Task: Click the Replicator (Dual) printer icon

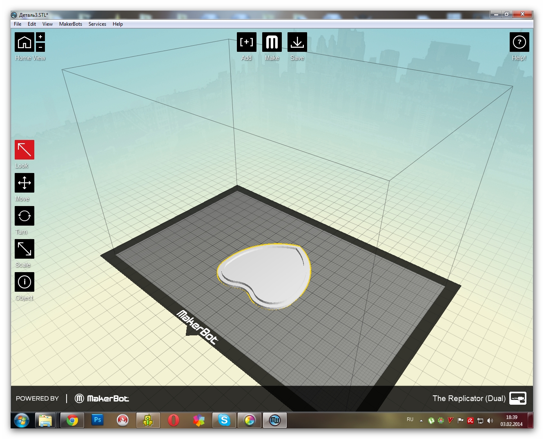Action: tap(518, 398)
